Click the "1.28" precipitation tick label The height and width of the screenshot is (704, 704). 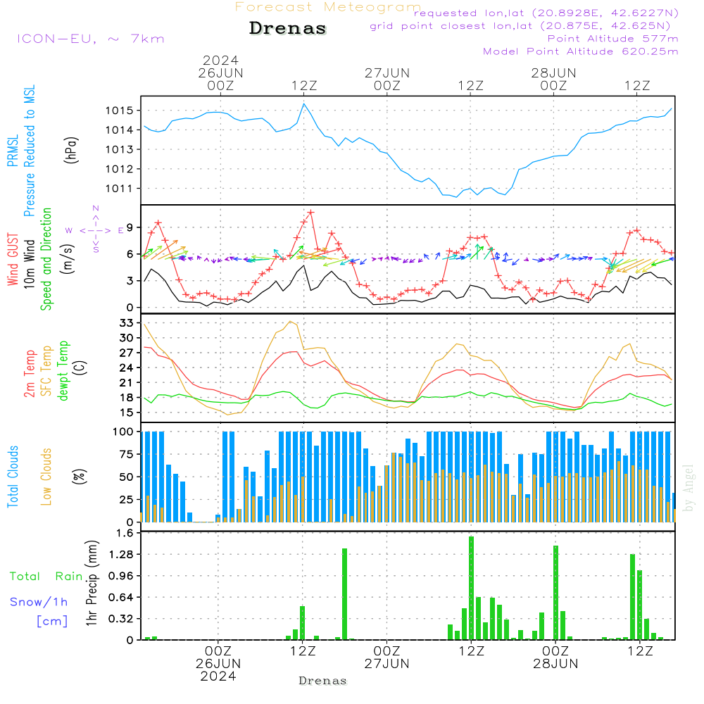coord(121,555)
